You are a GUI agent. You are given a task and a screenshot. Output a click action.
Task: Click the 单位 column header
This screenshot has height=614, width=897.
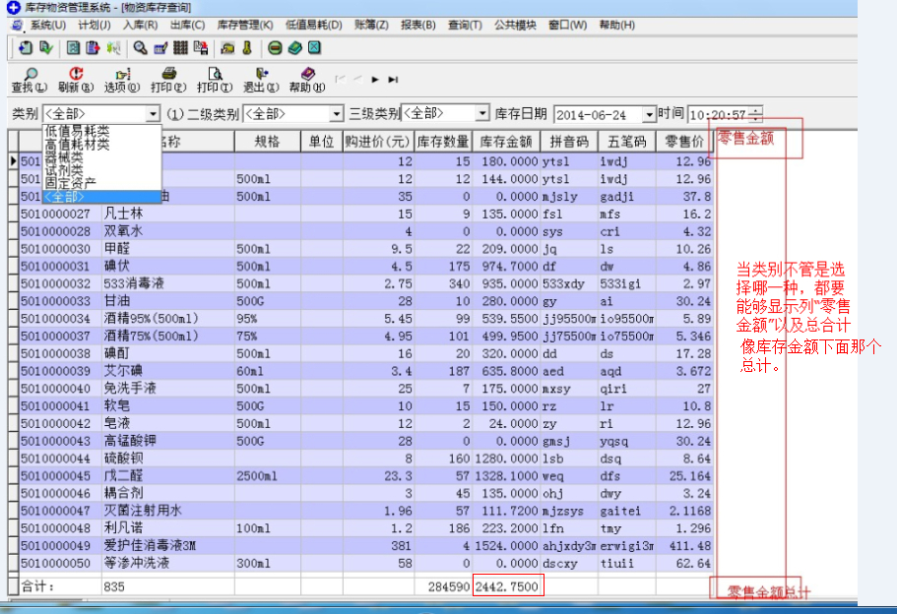point(322,142)
